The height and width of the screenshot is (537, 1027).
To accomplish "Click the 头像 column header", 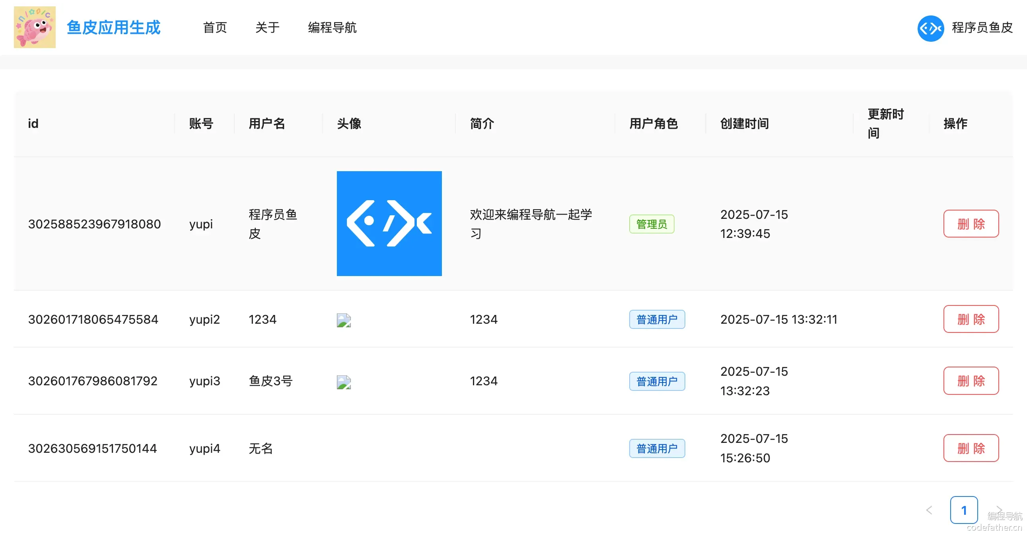I will pyautogui.click(x=349, y=124).
